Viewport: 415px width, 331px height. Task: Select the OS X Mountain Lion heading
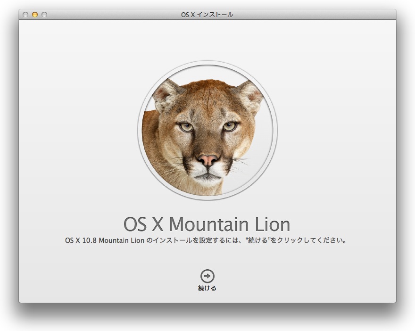pos(207,224)
